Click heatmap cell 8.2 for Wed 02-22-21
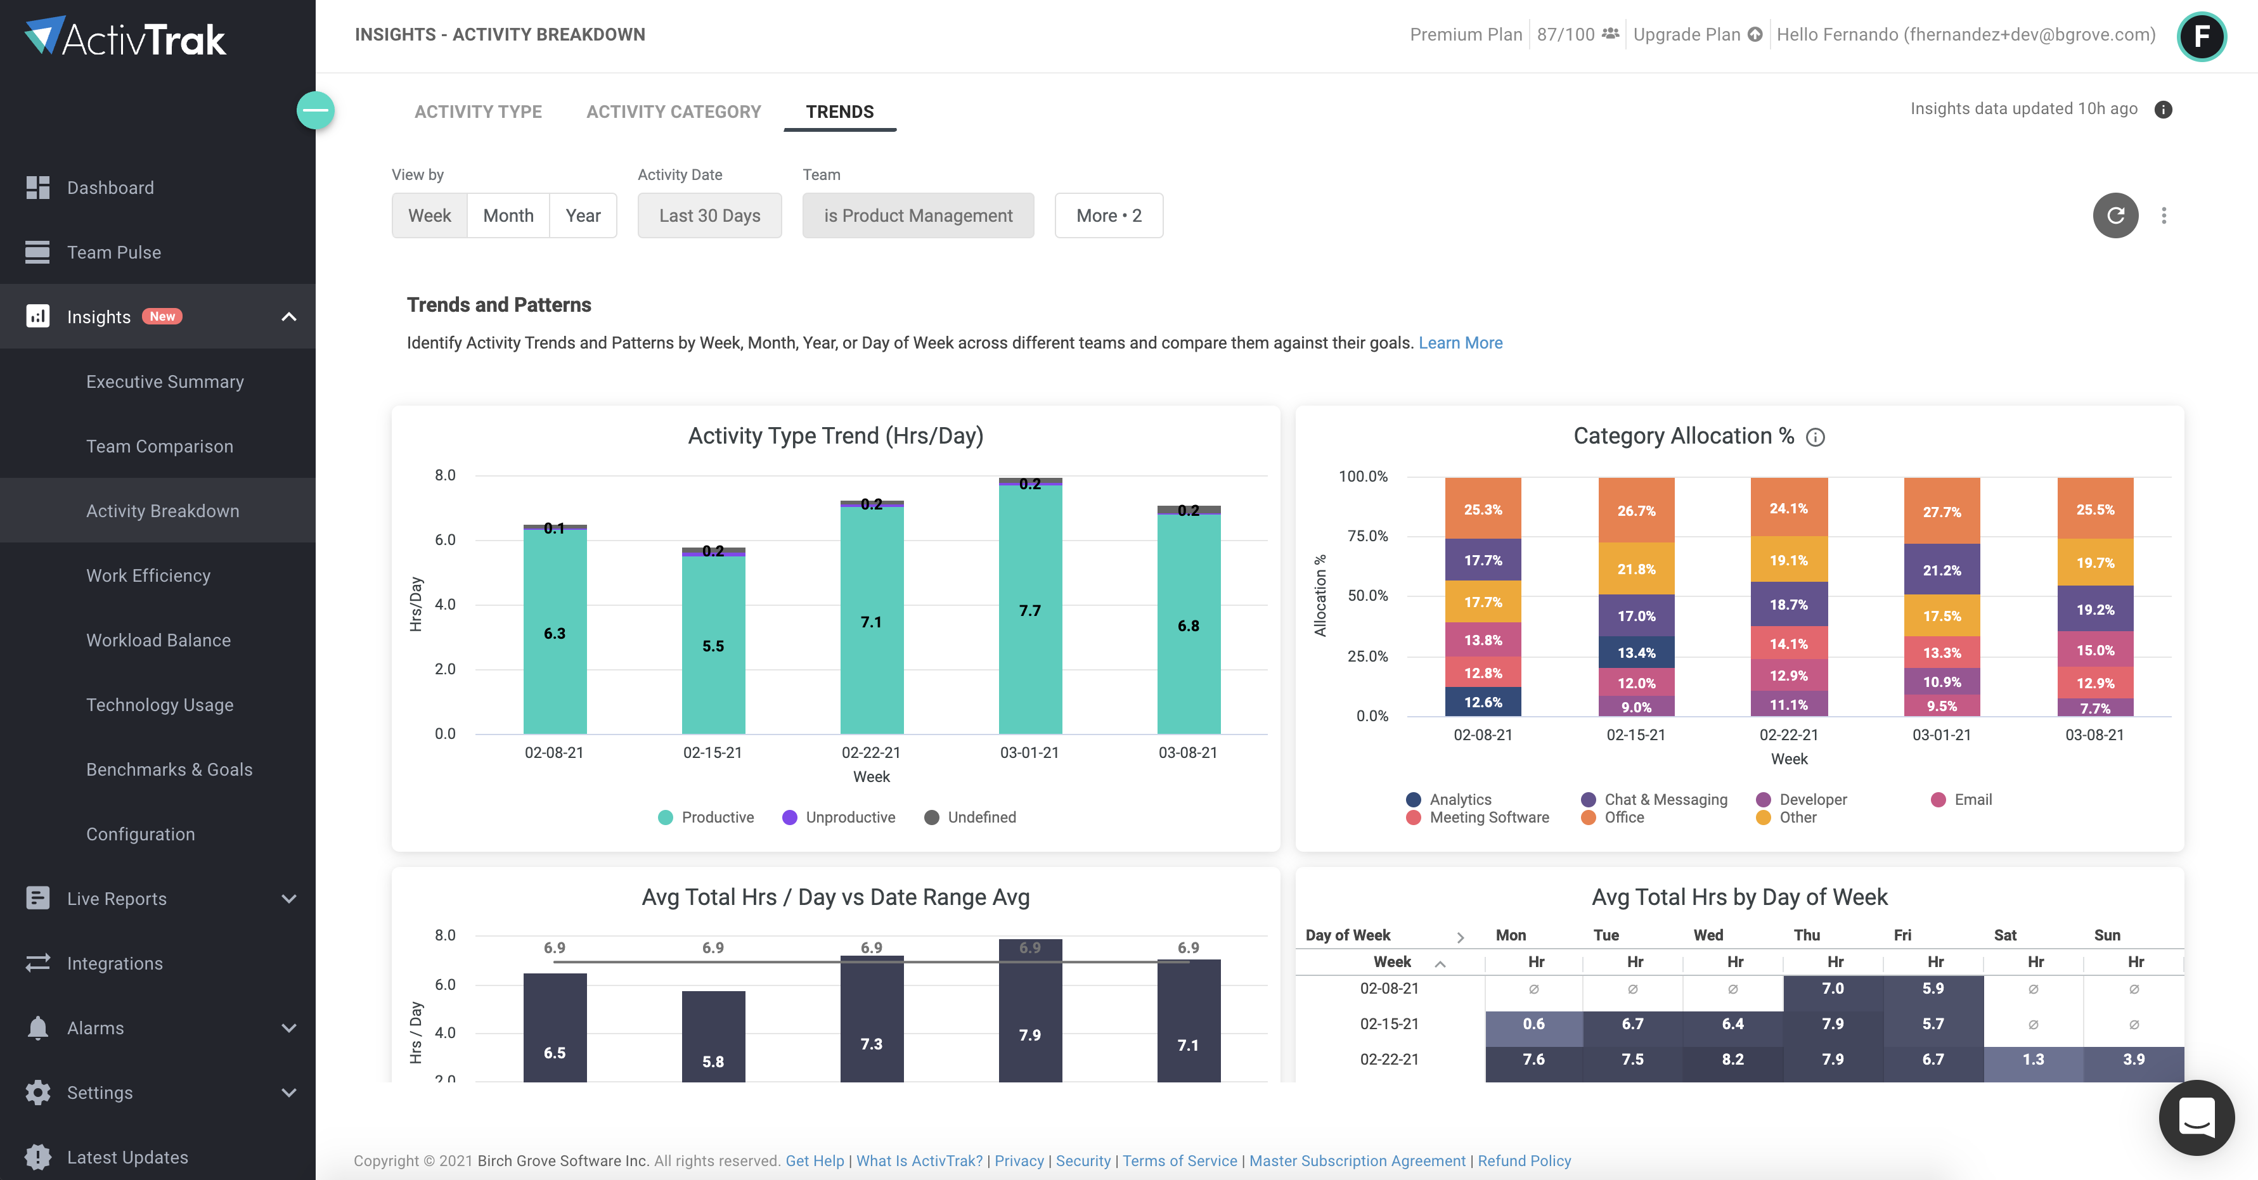This screenshot has width=2258, height=1180. (x=1733, y=1060)
